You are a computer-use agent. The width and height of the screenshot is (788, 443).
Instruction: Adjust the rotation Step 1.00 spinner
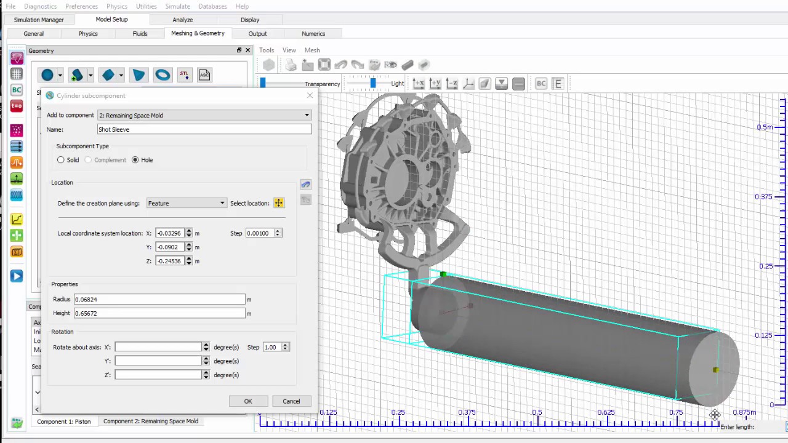pyautogui.click(x=285, y=347)
